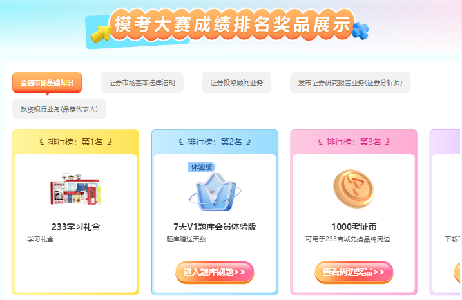Select the 金融市场基础知识 tab
462x300 pixels.
coord(47,83)
